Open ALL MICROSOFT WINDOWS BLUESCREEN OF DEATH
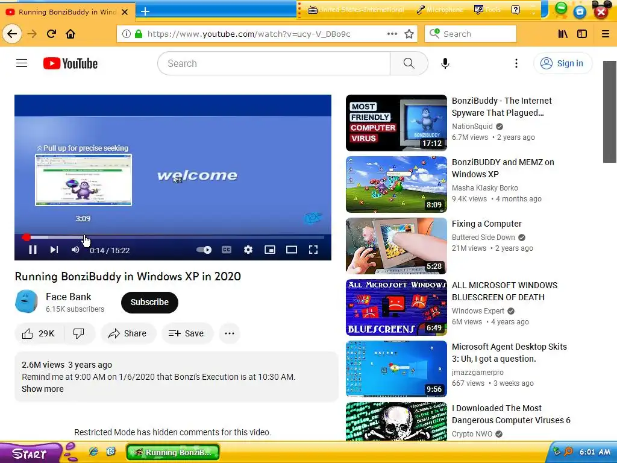 click(x=504, y=291)
